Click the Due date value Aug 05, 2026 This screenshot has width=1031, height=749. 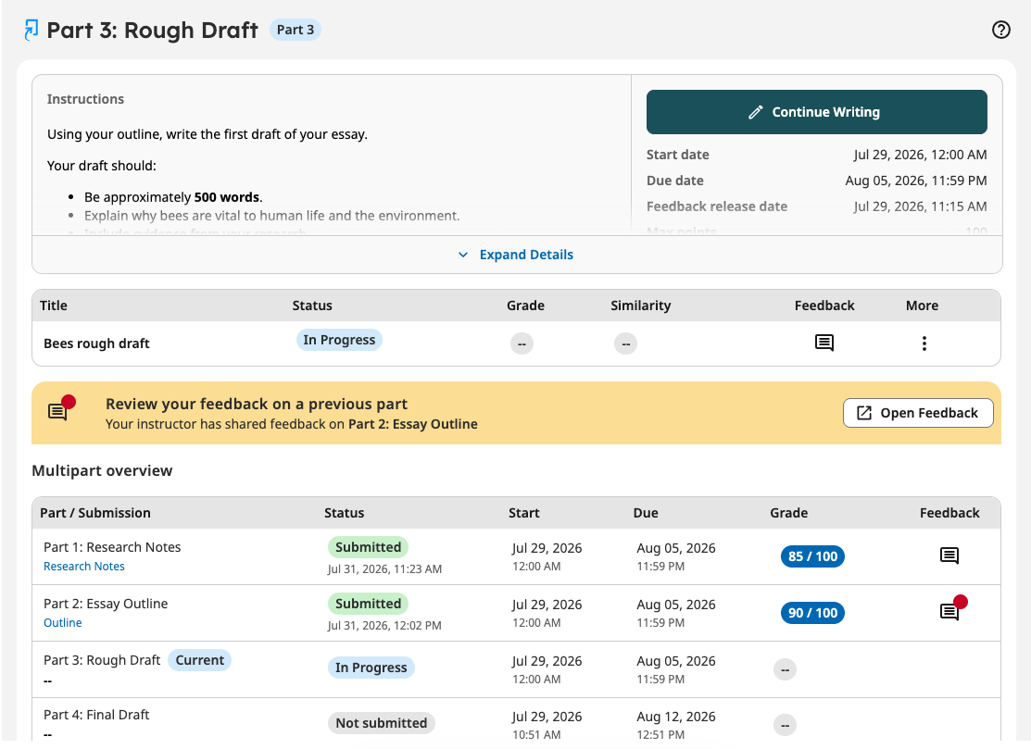pos(916,181)
